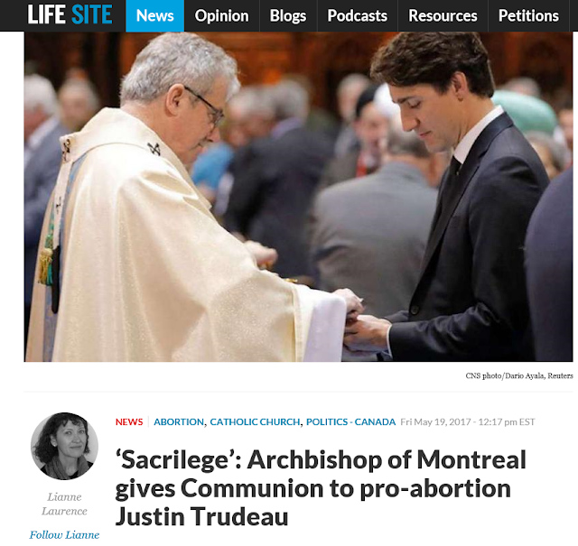This screenshot has width=578, height=546.
Task: Open the Opinion menu item
Action: coord(221,16)
